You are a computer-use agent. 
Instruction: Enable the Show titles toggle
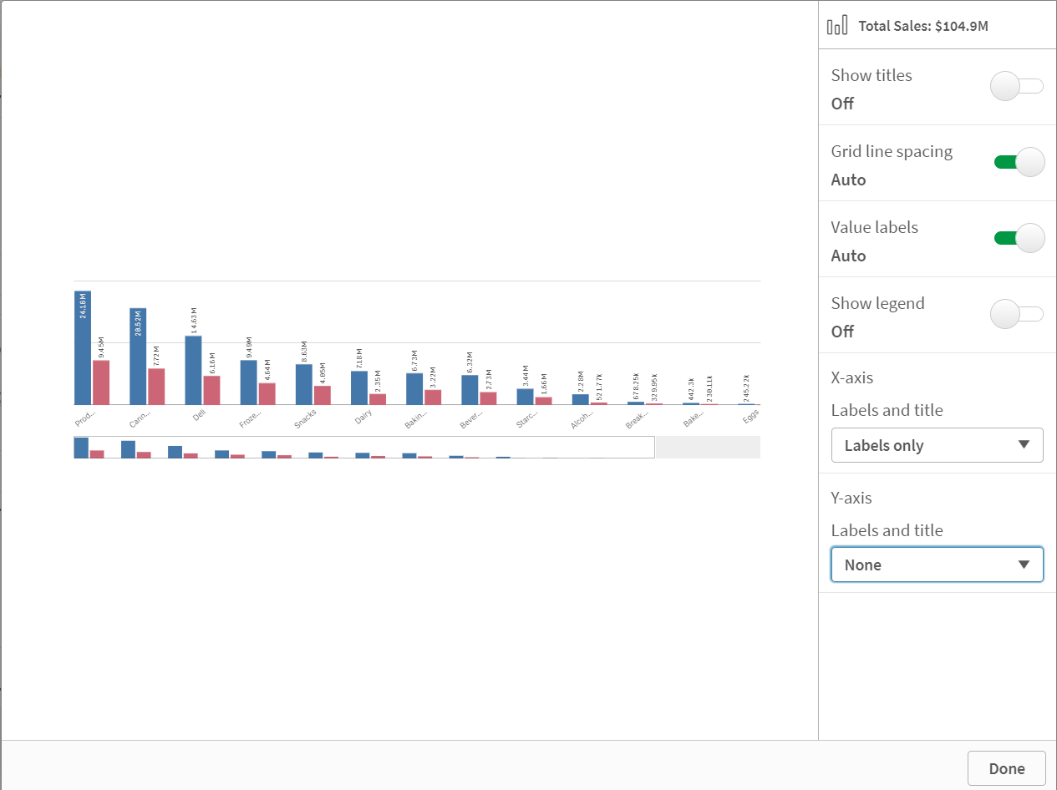1016,86
